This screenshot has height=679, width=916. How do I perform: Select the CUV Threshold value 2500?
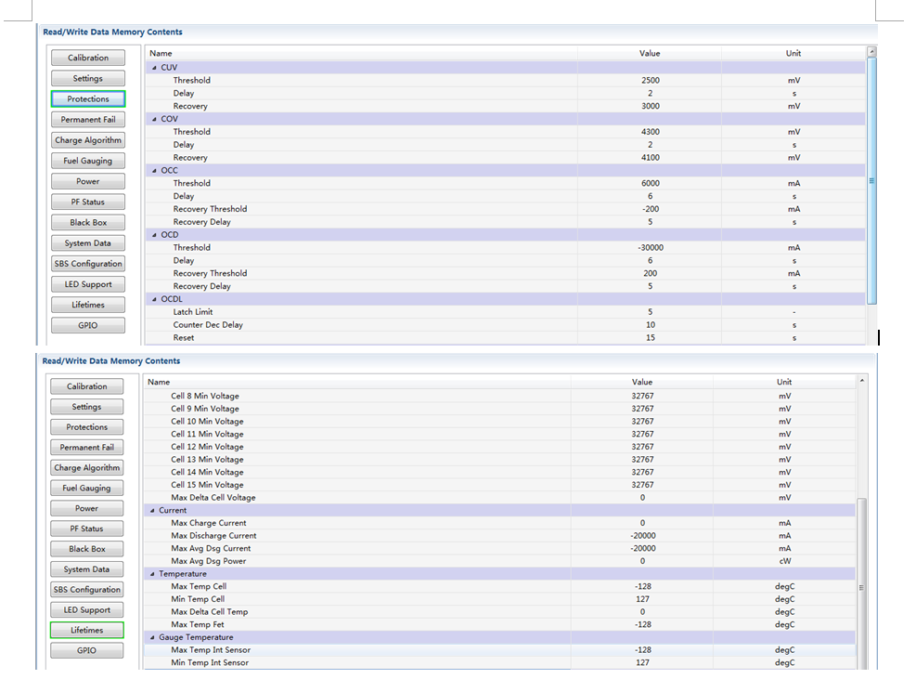(x=651, y=80)
